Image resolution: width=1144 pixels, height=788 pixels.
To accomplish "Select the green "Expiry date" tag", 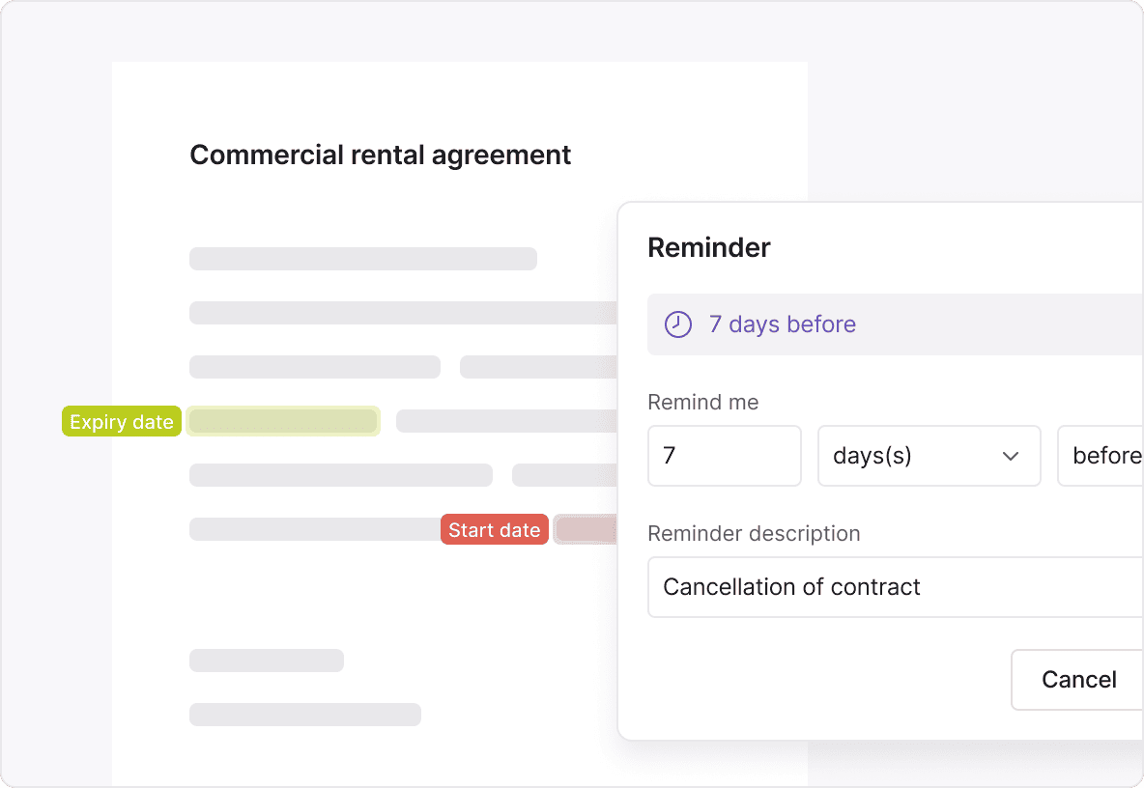I will pyautogui.click(x=122, y=422).
